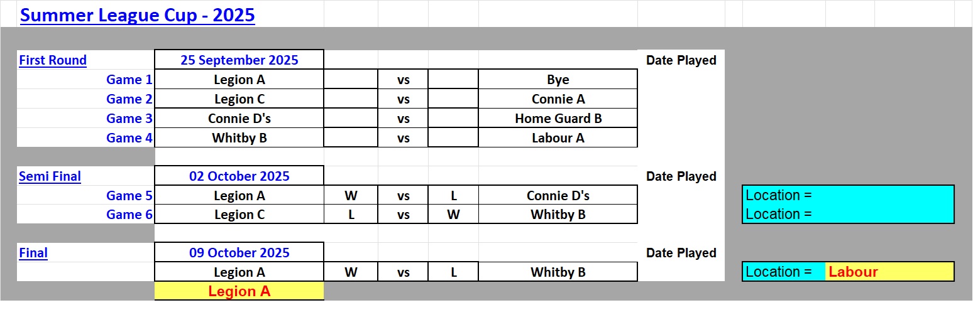Select the "Connie A" team cell
Image resolution: width=973 pixels, height=310 pixels.
[x=558, y=99]
